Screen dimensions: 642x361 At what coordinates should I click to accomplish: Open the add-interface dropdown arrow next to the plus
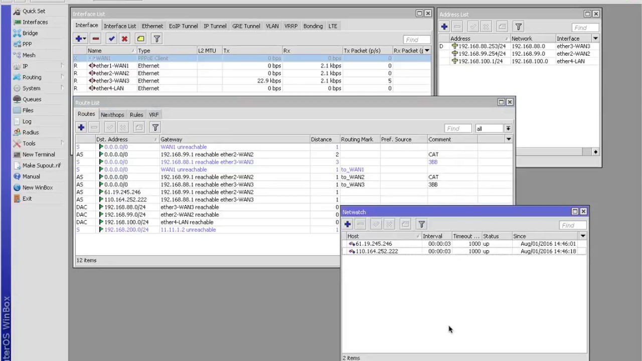(85, 39)
